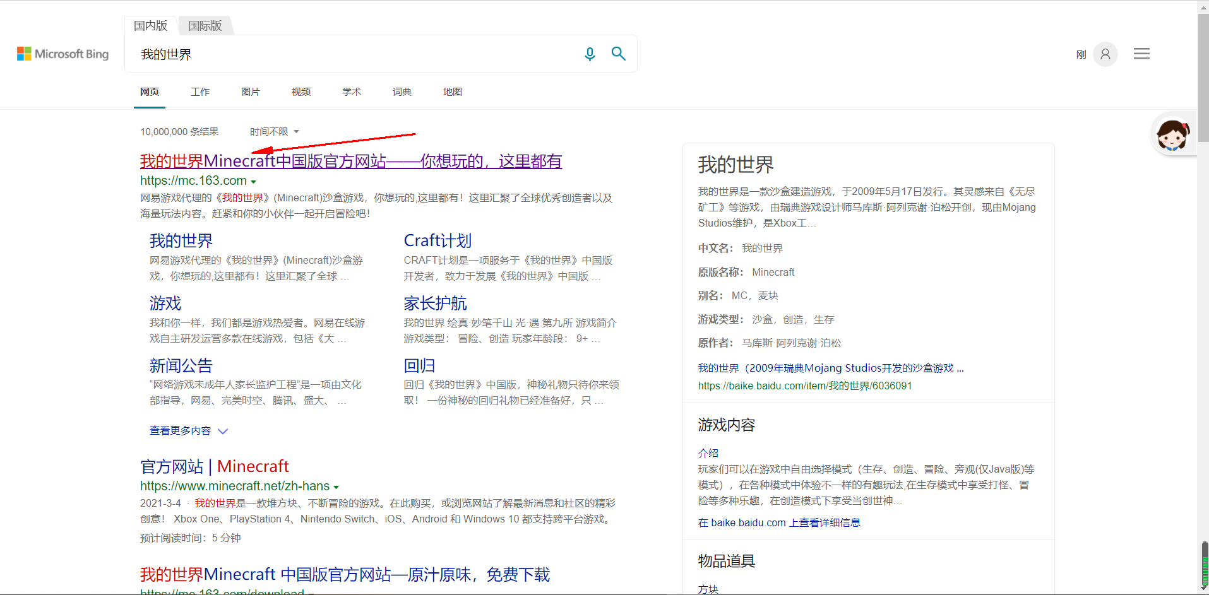1209x595 pixels.
Task: Open Baidu Baike 我的世界 (2009年瑞典Mojang link
Action: [x=831, y=368]
